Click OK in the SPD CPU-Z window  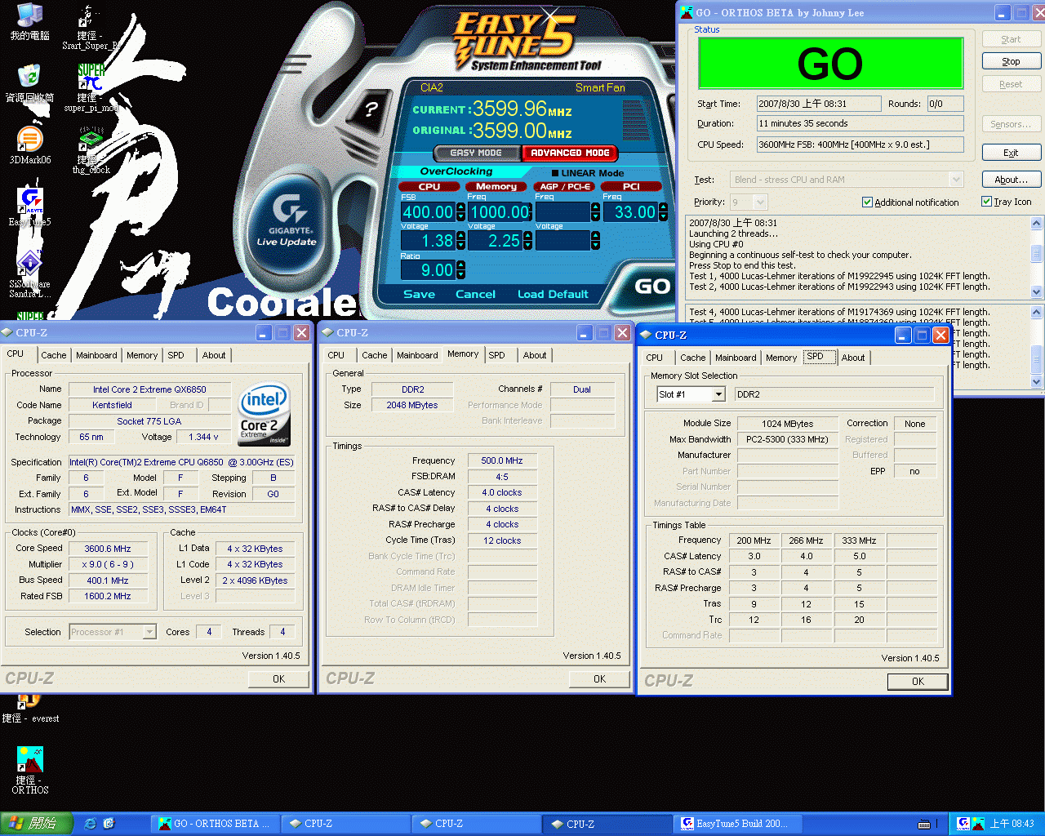point(918,682)
